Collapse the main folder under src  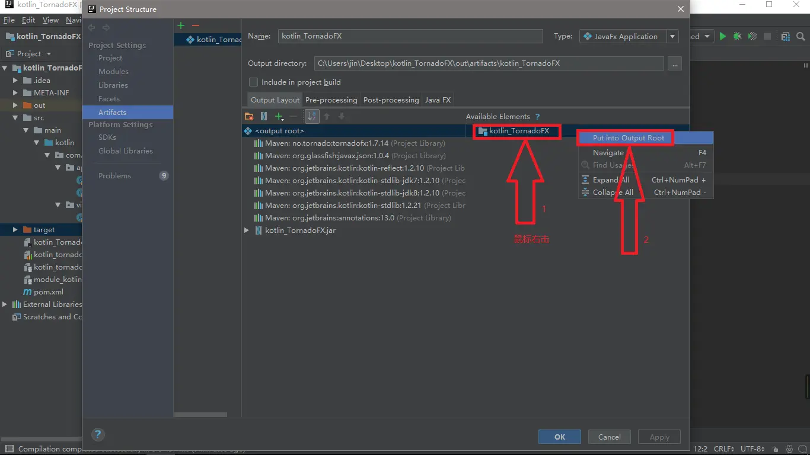coord(26,130)
